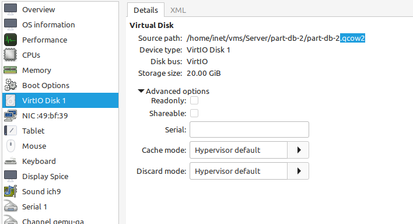This screenshot has width=413, height=224.
Task: Select the Memory RAM icon
Action: coord(10,70)
